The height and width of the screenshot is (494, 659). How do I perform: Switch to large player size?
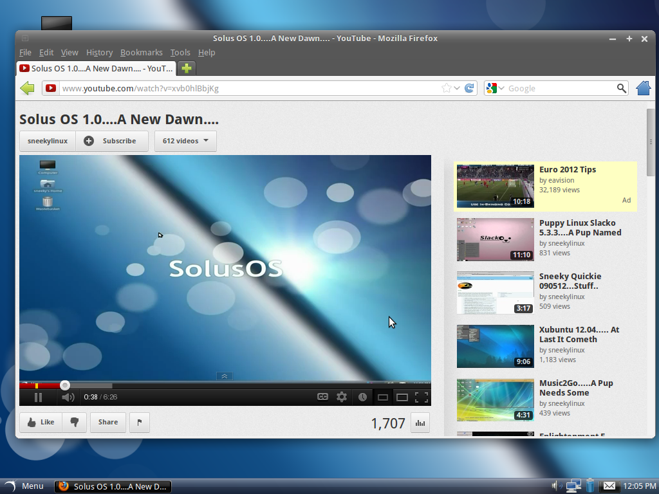tap(402, 397)
